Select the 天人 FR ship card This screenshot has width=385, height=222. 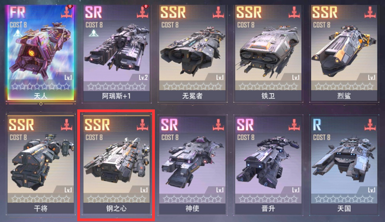(x=41, y=53)
